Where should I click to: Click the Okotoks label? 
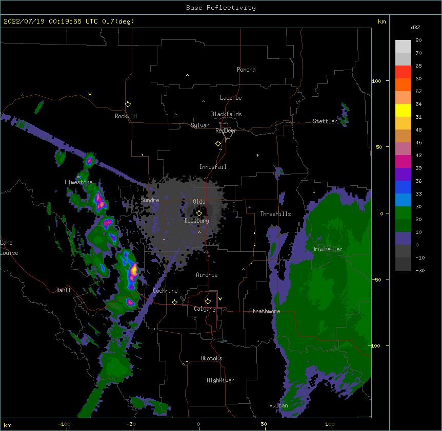[x=211, y=358]
